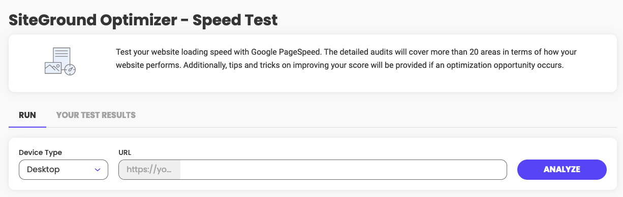Click the SiteGround Optimizer - Speed Test heading
Viewport: 623px width, 197px height.
(143, 20)
